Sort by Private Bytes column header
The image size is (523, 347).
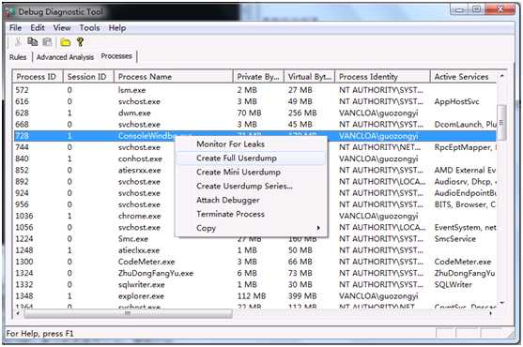[x=258, y=77]
